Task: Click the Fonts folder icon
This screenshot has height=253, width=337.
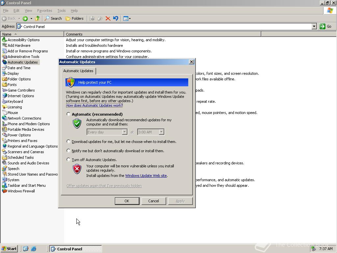Action: pos(4,85)
